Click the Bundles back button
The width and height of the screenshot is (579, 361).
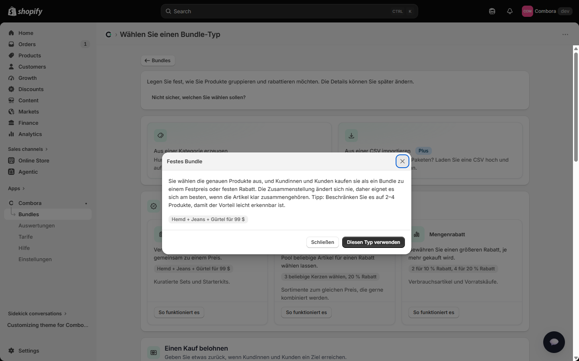coord(158,61)
